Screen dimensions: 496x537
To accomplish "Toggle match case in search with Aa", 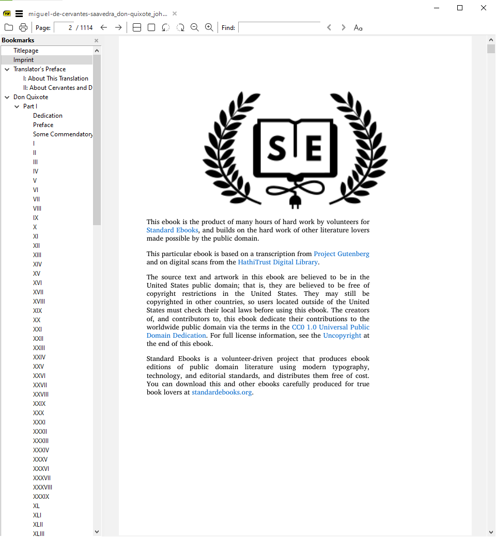I will click(358, 27).
